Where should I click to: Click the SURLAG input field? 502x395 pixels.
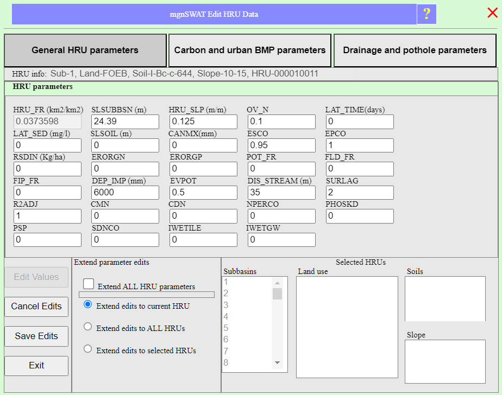coord(360,193)
